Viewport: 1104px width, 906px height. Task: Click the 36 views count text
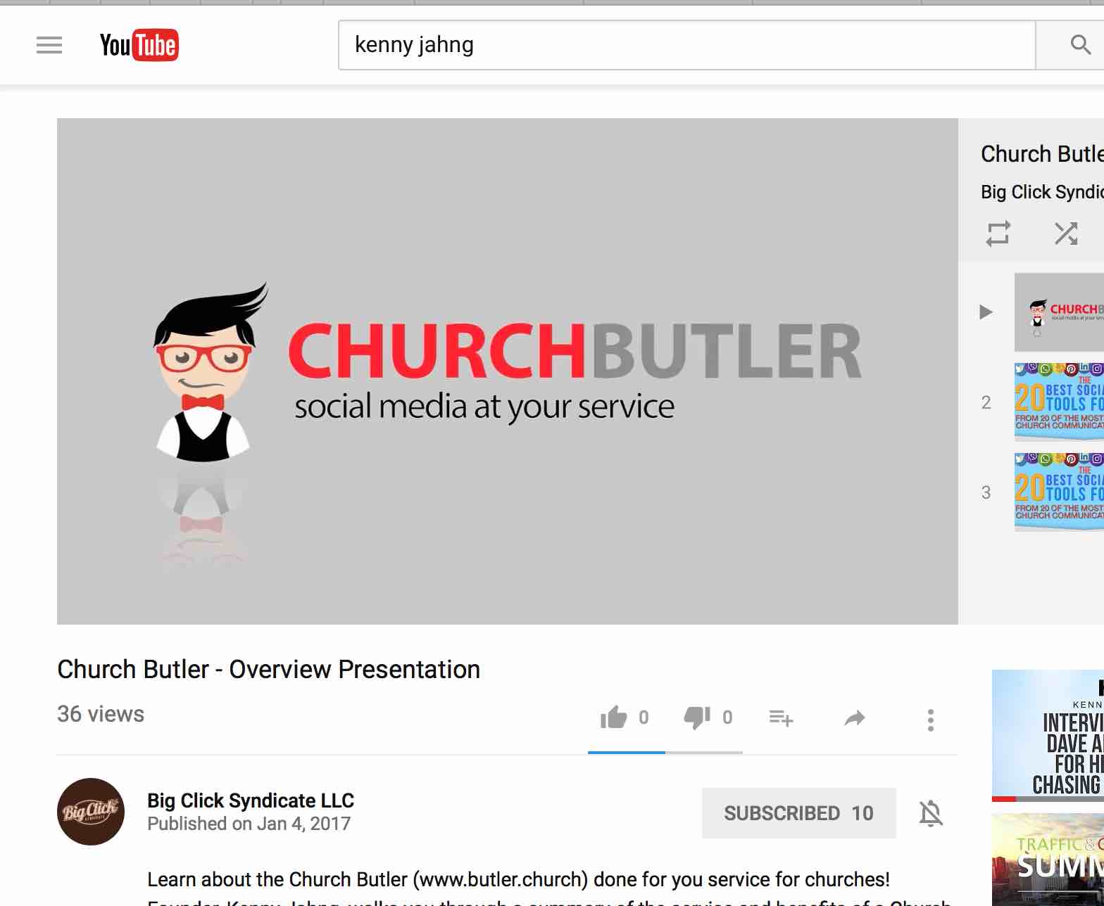[101, 714]
